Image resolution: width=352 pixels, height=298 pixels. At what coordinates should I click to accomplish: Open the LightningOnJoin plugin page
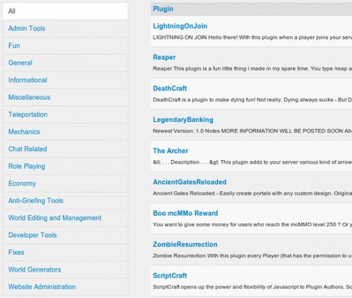pyautogui.click(x=180, y=26)
